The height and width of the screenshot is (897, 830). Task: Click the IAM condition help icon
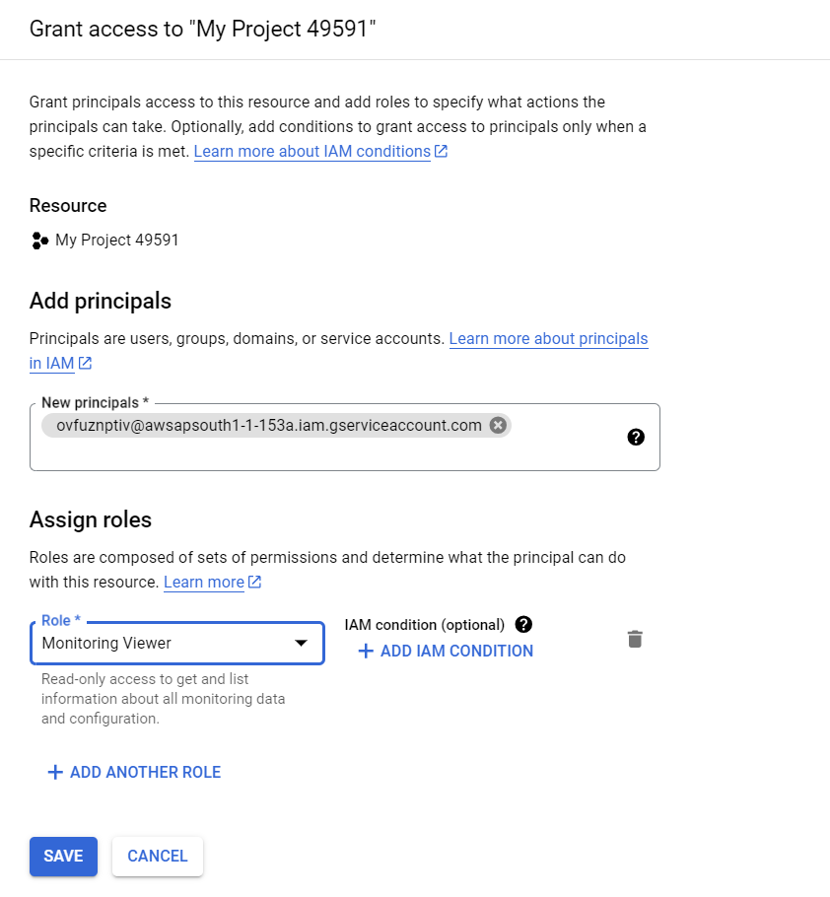click(x=523, y=624)
